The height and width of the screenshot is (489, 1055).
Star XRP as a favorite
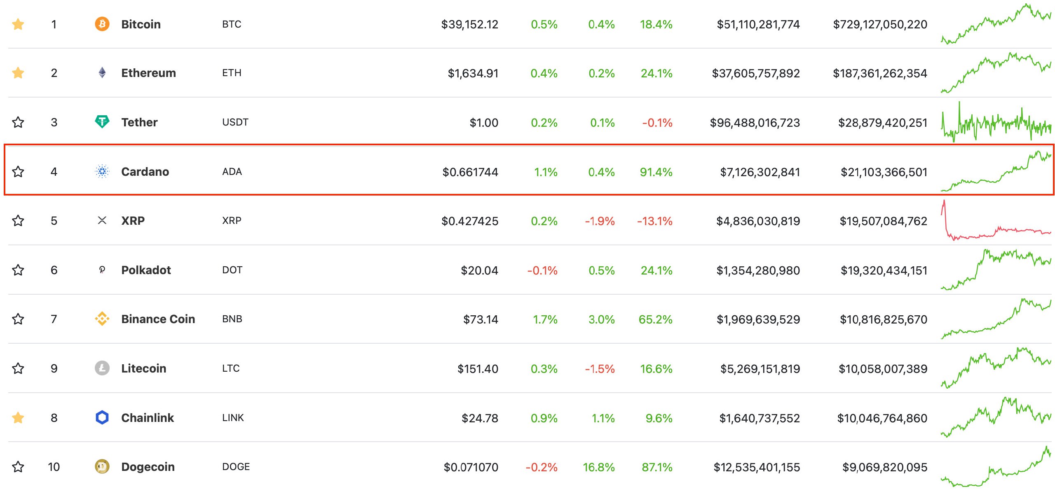[x=18, y=221]
